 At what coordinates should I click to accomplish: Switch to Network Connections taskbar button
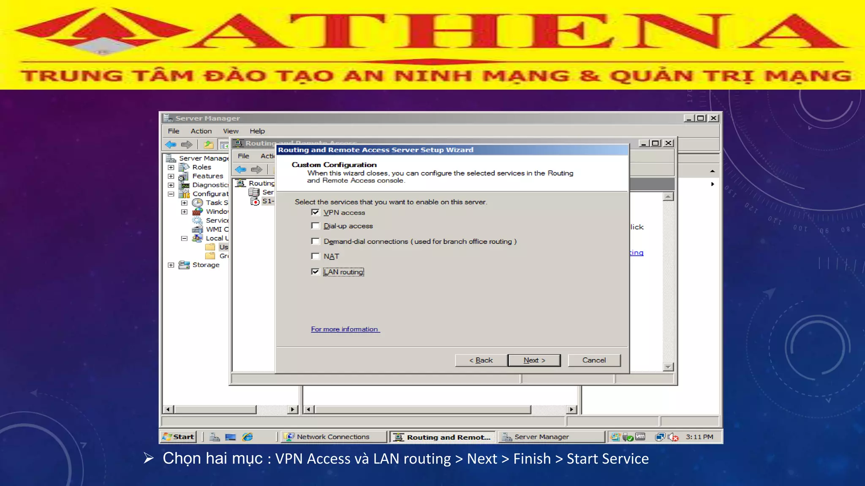coord(334,437)
